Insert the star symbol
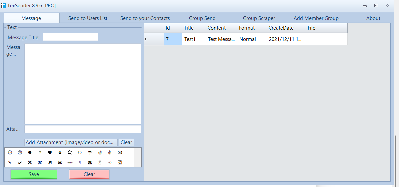The image size is (399, 187). point(70,153)
